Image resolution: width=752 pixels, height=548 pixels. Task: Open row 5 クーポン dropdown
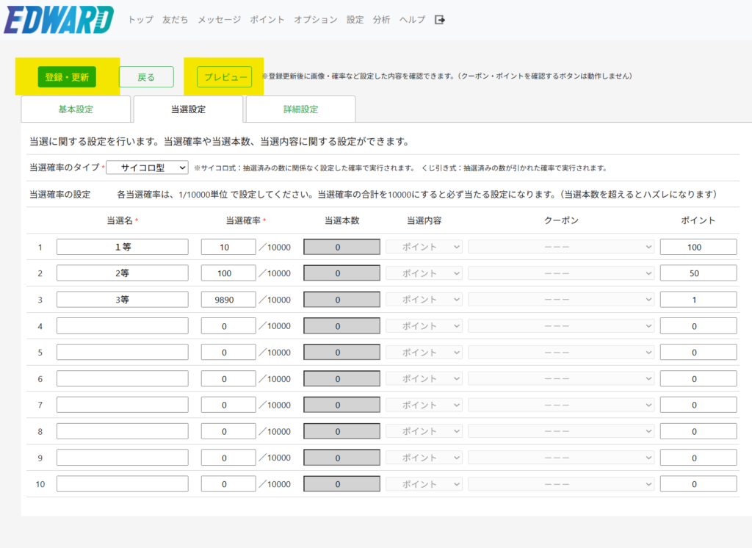[561, 352]
